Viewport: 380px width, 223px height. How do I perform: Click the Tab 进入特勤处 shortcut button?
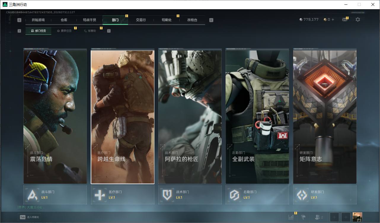point(29,217)
